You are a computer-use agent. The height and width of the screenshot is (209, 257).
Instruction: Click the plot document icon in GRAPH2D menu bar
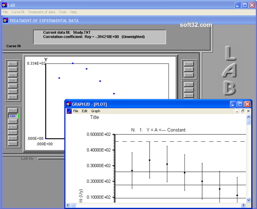(x=69, y=111)
